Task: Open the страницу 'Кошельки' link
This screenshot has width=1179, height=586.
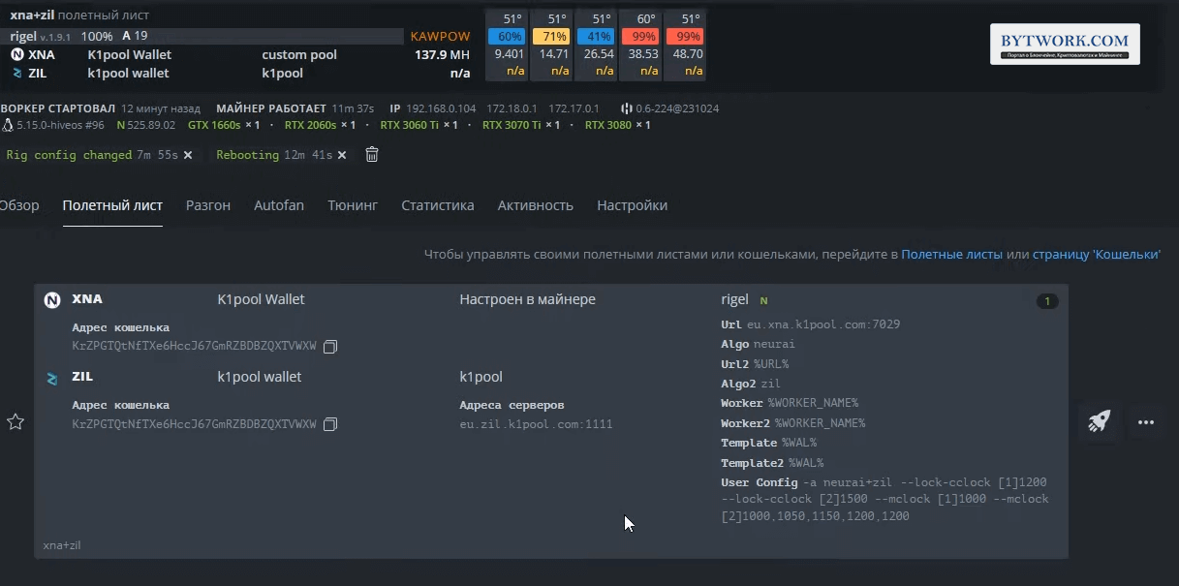Action: 1096,254
